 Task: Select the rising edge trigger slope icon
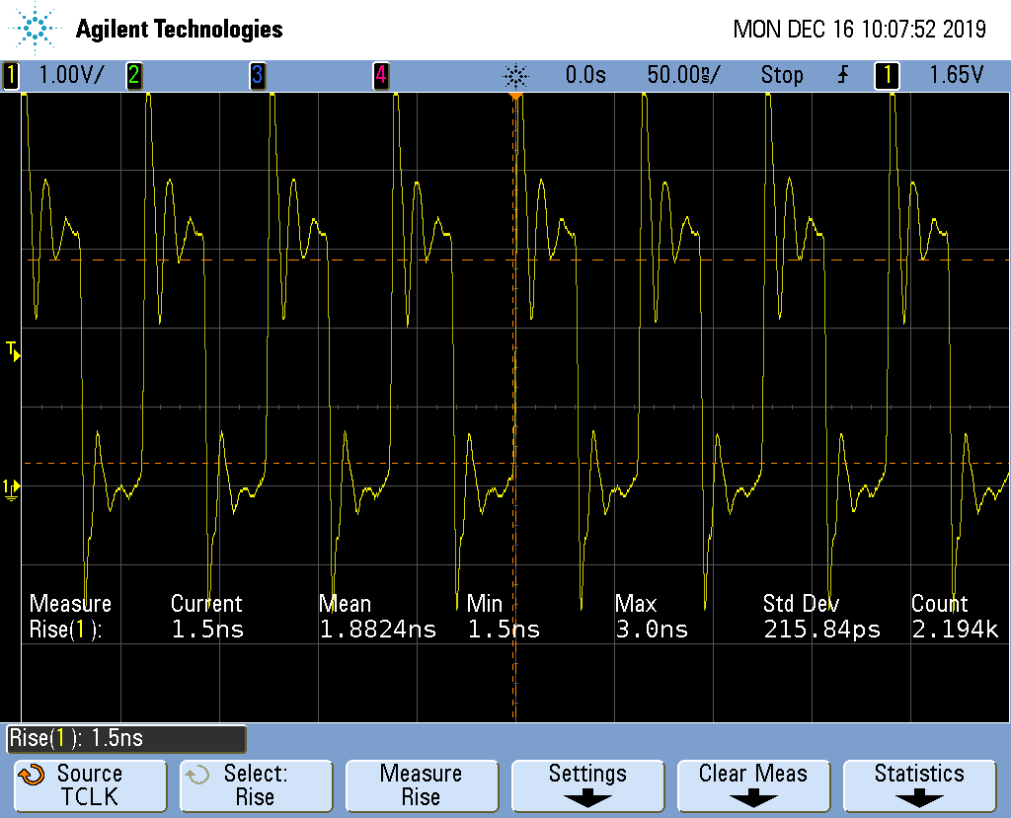click(x=842, y=75)
